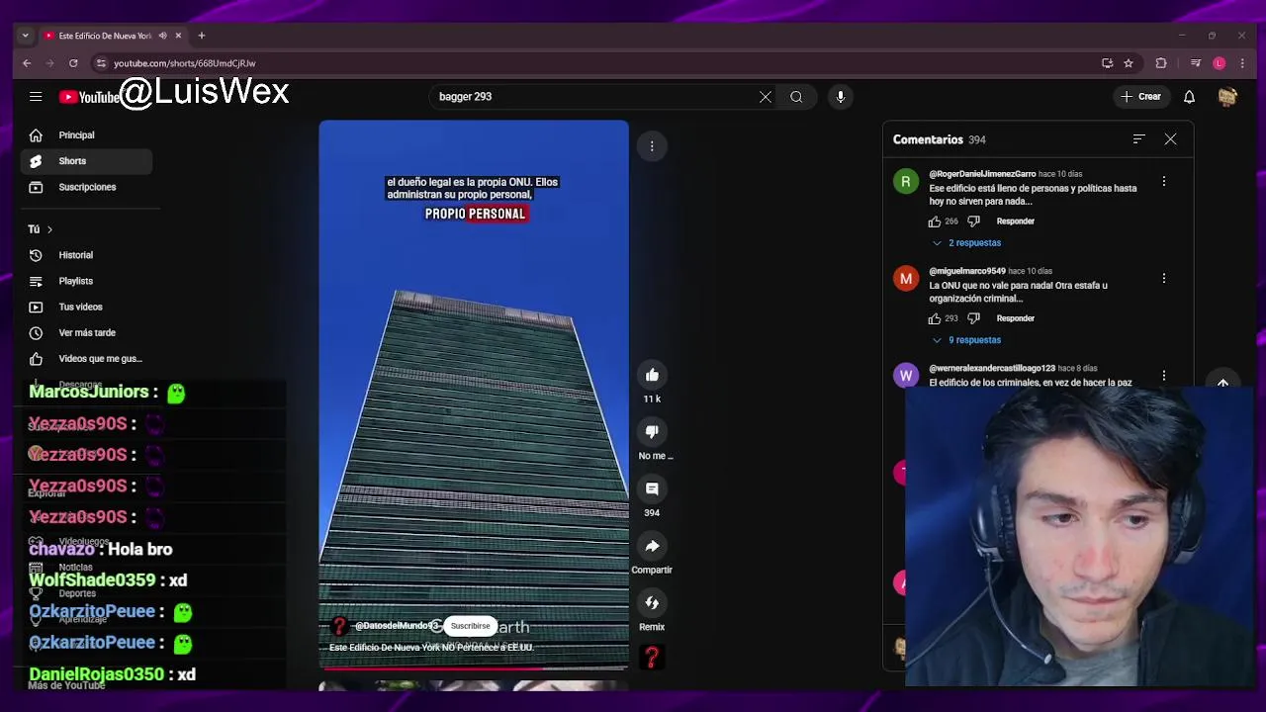Close the YouTube tab
The width and height of the screenshot is (1266, 712).
178,36
